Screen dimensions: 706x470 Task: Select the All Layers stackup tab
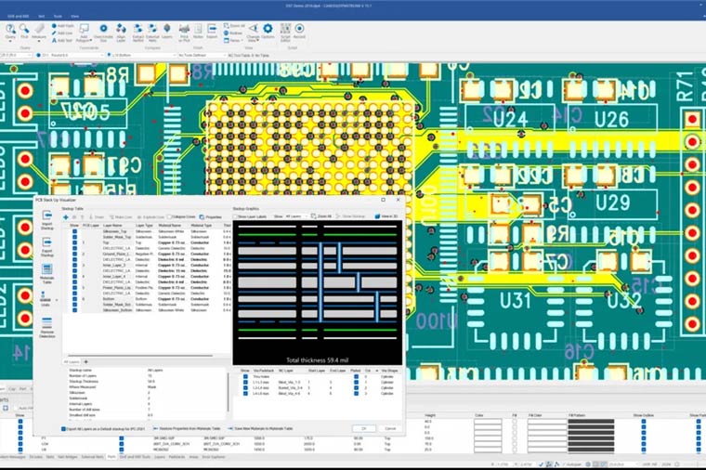click(x=72, y=362)
